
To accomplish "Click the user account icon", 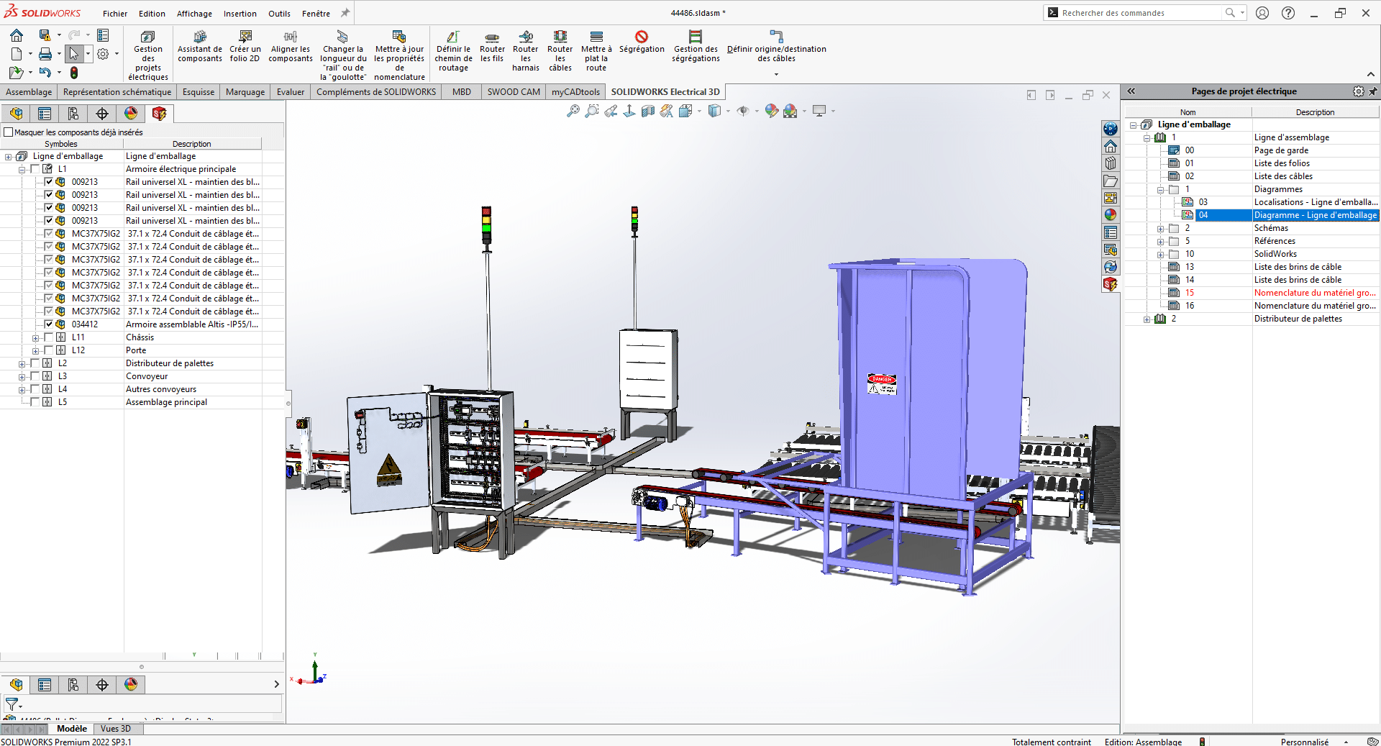I will (1262, 13).
